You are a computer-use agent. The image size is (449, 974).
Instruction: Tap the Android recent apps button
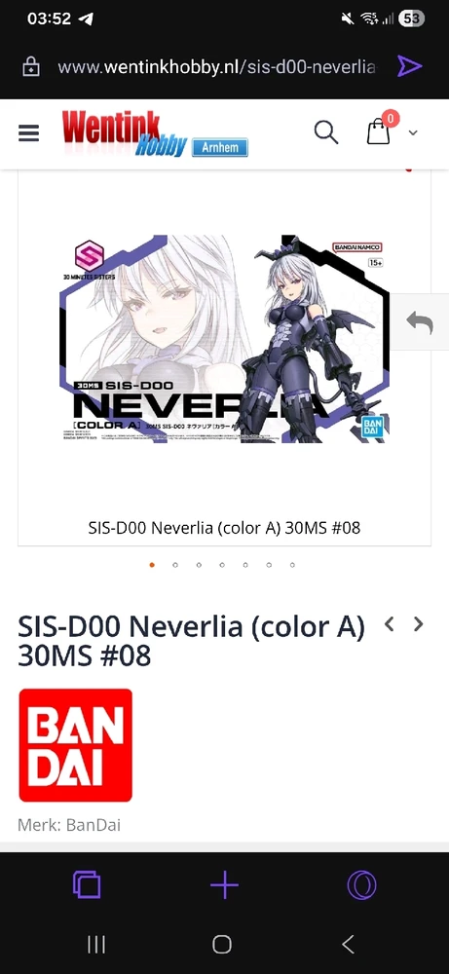click(95, 944)
